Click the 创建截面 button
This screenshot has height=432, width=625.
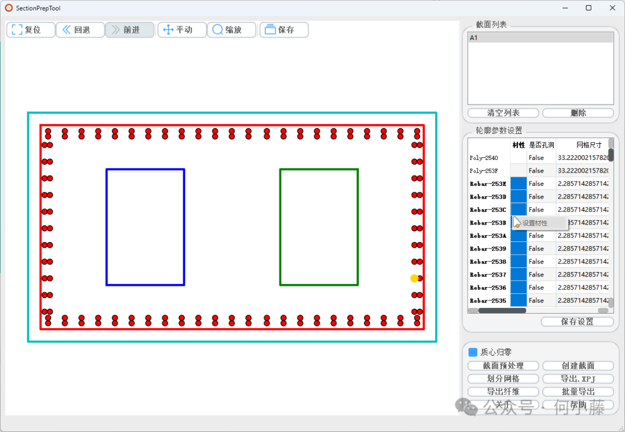578,366
